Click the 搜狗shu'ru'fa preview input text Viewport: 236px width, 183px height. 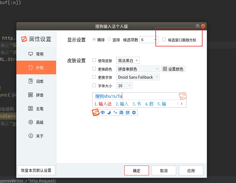[108, 96]
